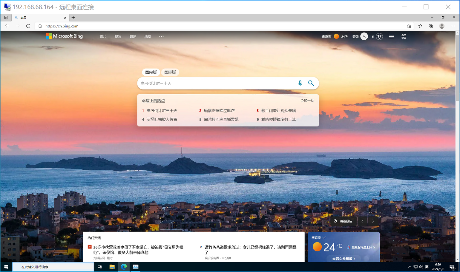The image size is (460, 272).
Task: Click the QR code app download icon
Action: [404, 36]
